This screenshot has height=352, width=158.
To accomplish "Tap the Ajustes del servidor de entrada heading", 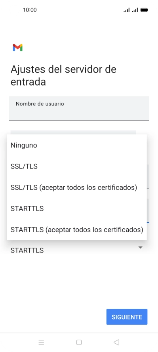I will (x=63, y=75).
